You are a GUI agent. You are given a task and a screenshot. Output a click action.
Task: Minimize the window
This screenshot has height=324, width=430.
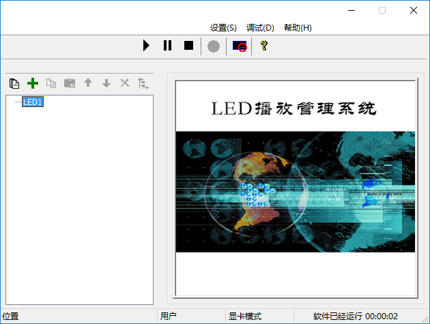[x=352, y=10]
